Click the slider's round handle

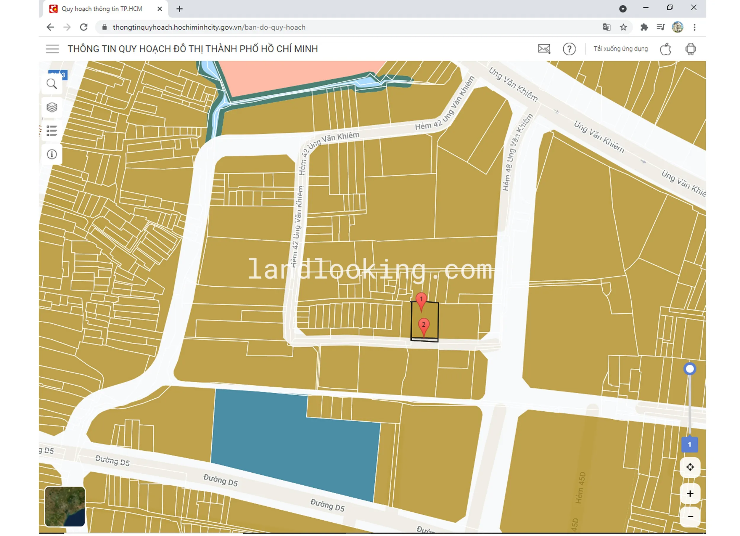689,369
